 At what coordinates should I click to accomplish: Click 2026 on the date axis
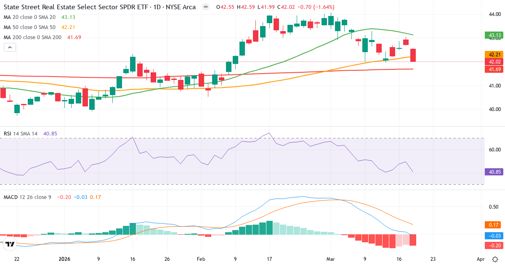[64, 260]
